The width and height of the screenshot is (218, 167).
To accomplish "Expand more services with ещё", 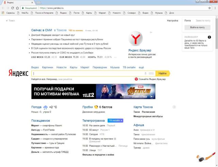I will pos(141,67).
